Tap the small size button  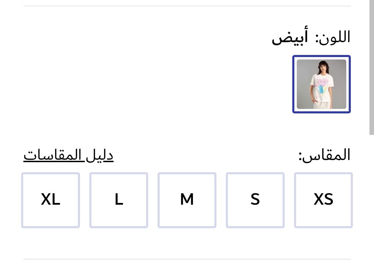[x=255, y=200]
